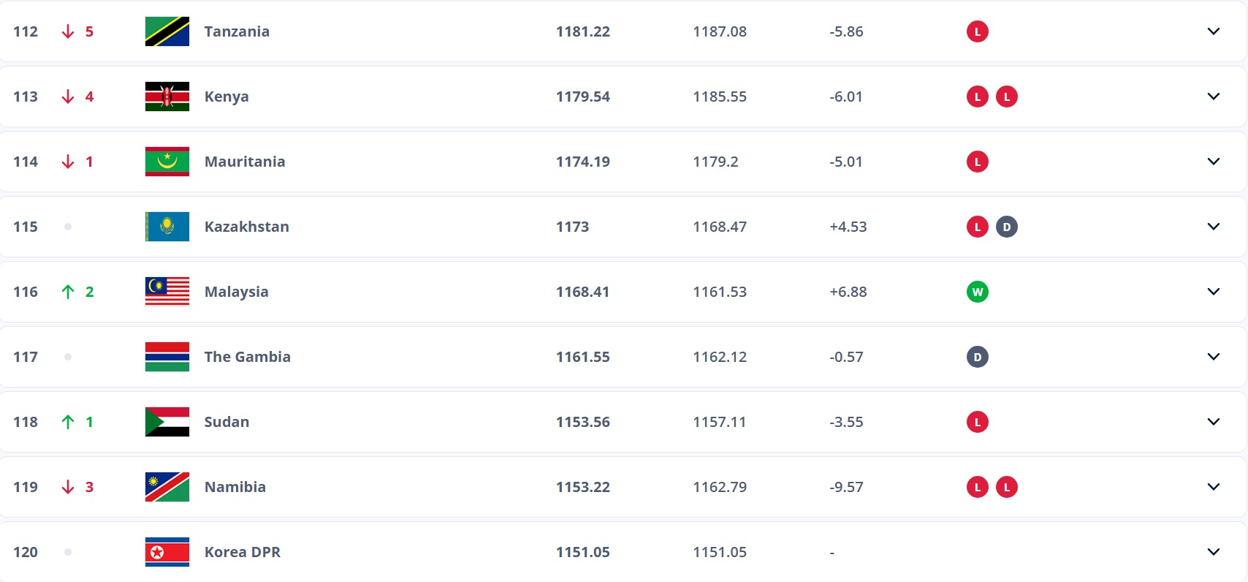1248x582 pixels.
Task: Click the Kazakhstan flag icon
Action: (167, 227)
